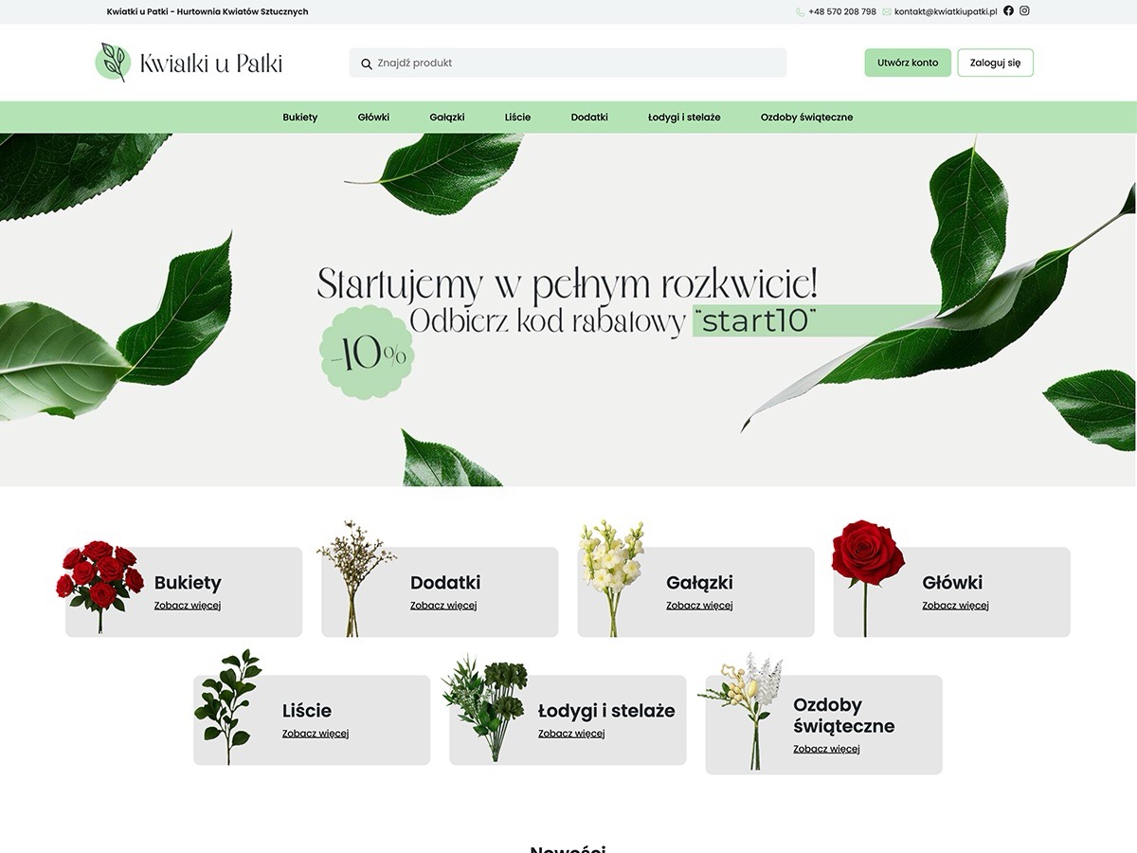
Task: Click Zobacz więcej under Główki
Action: [x=955, y=606]
